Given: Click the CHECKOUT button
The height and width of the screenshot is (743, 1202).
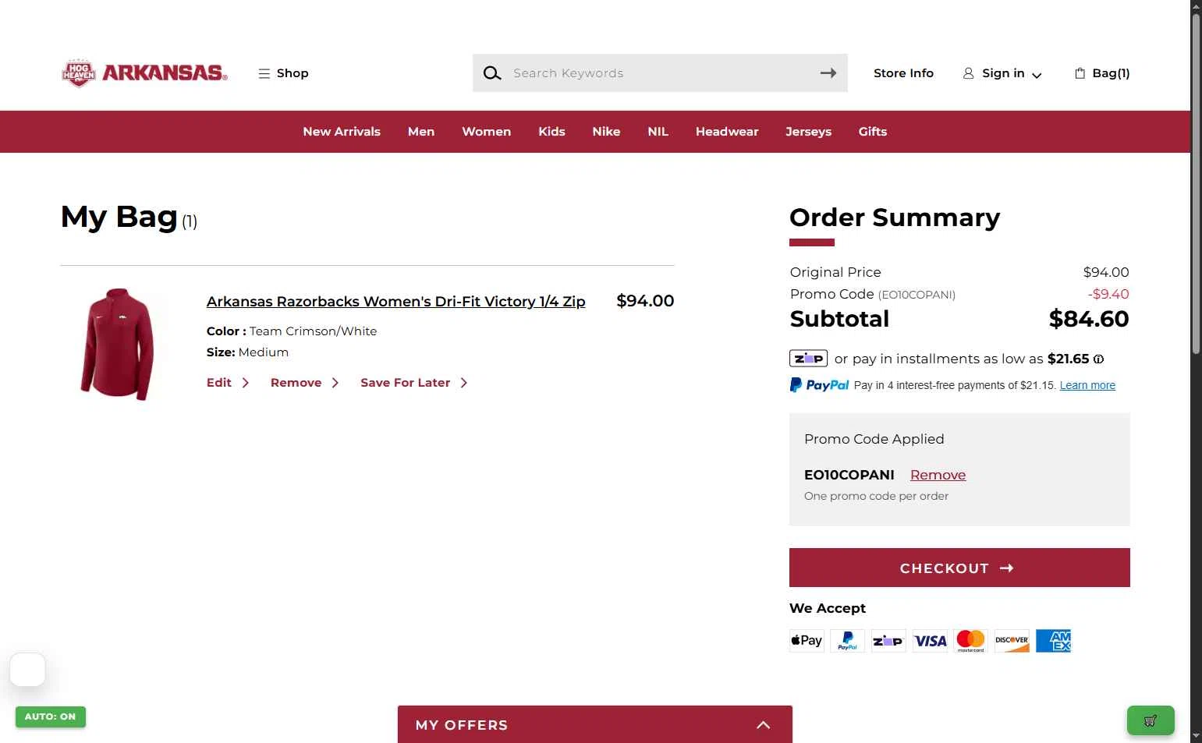Looking at the screenshot, I should (959, 568).
